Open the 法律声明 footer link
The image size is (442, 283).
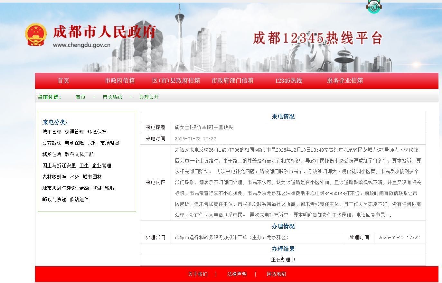tap(237, 274)
